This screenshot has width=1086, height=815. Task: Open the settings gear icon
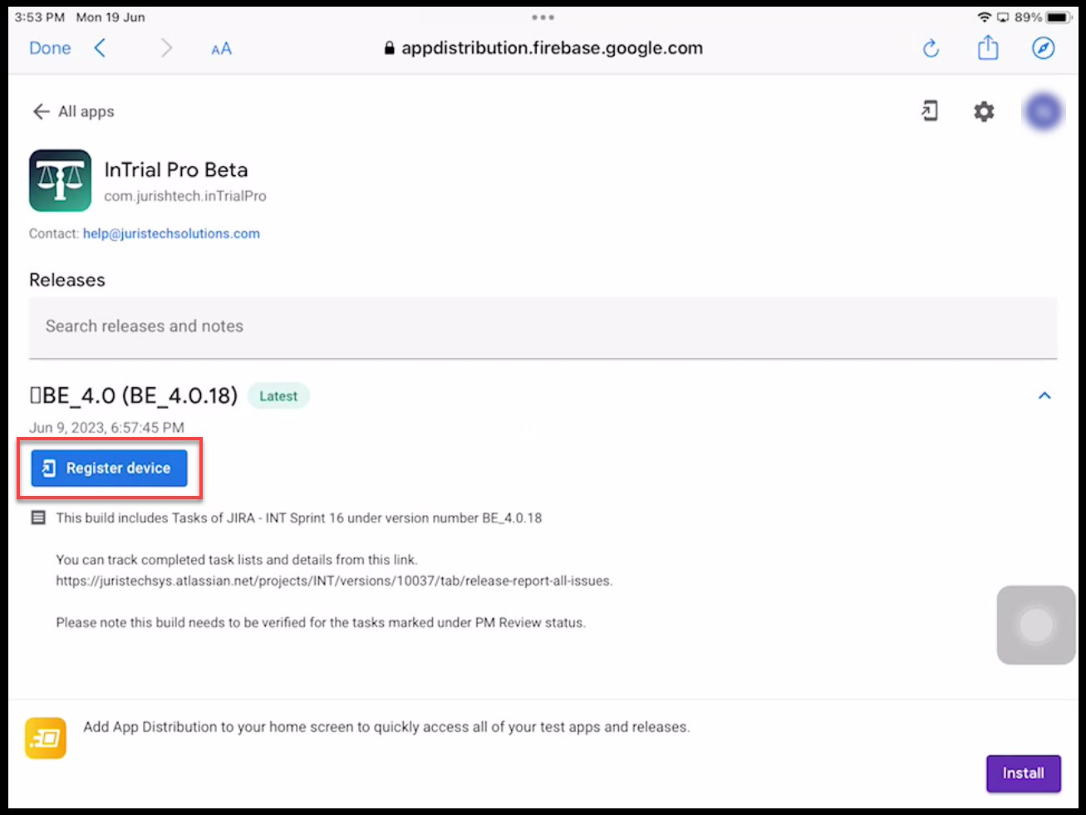984,111
